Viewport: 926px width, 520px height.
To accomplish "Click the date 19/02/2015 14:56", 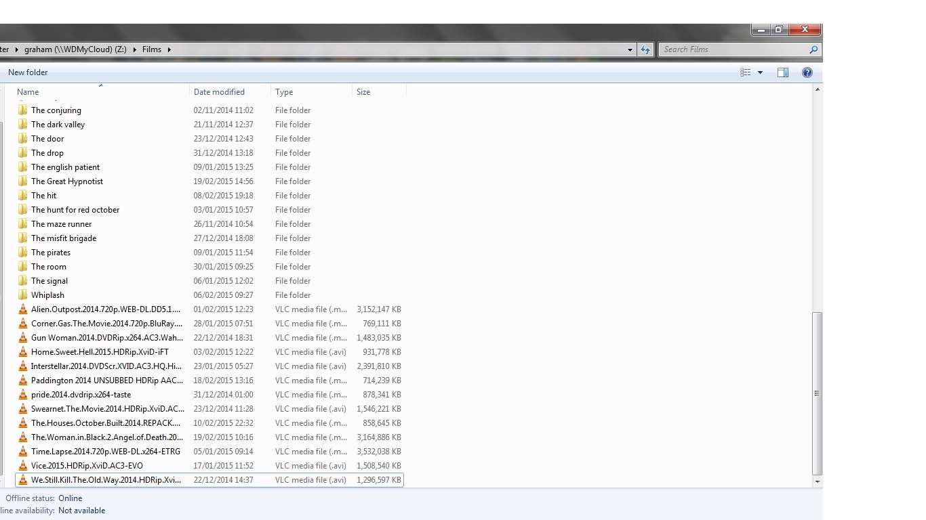I will [x=224, y=181].
